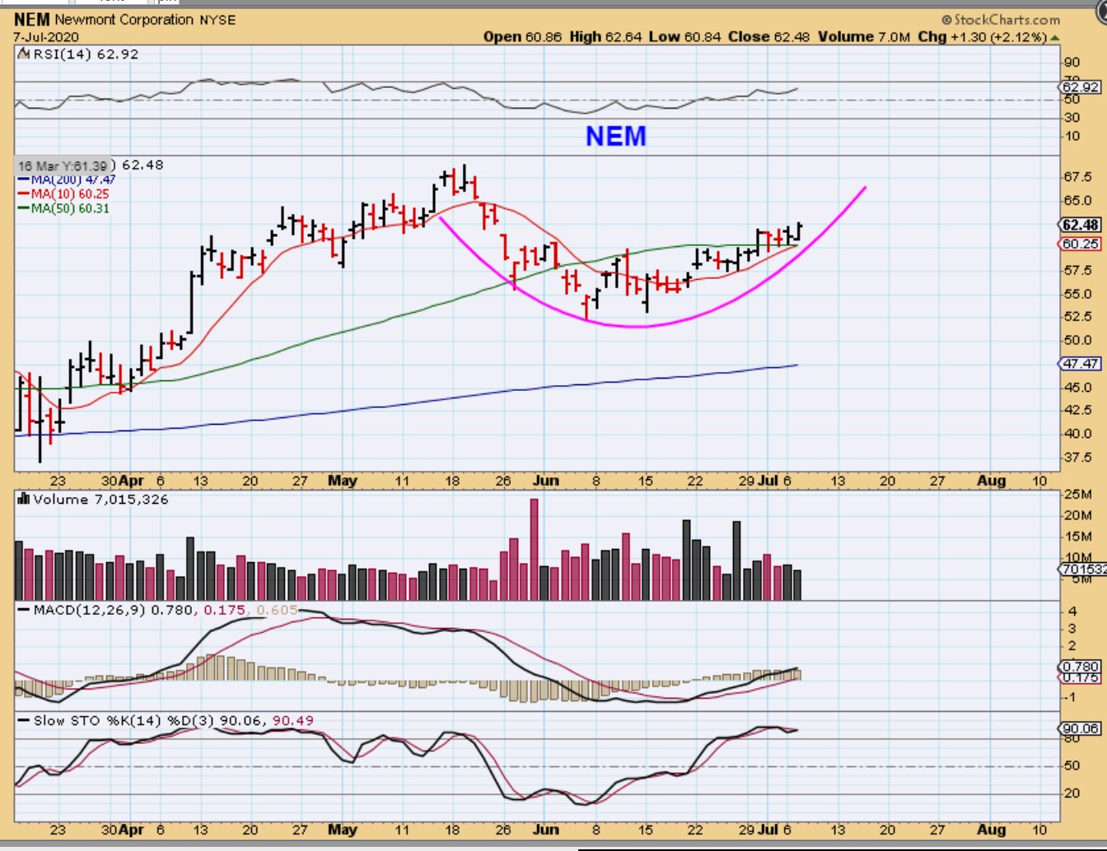Click the black line marker before Slow STO
The image size is (1107, 851).
pos(24,721)
